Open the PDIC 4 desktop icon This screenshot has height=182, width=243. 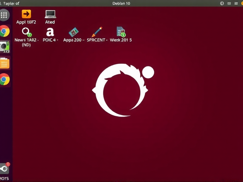pyautogui.click(x=50, y=32)
